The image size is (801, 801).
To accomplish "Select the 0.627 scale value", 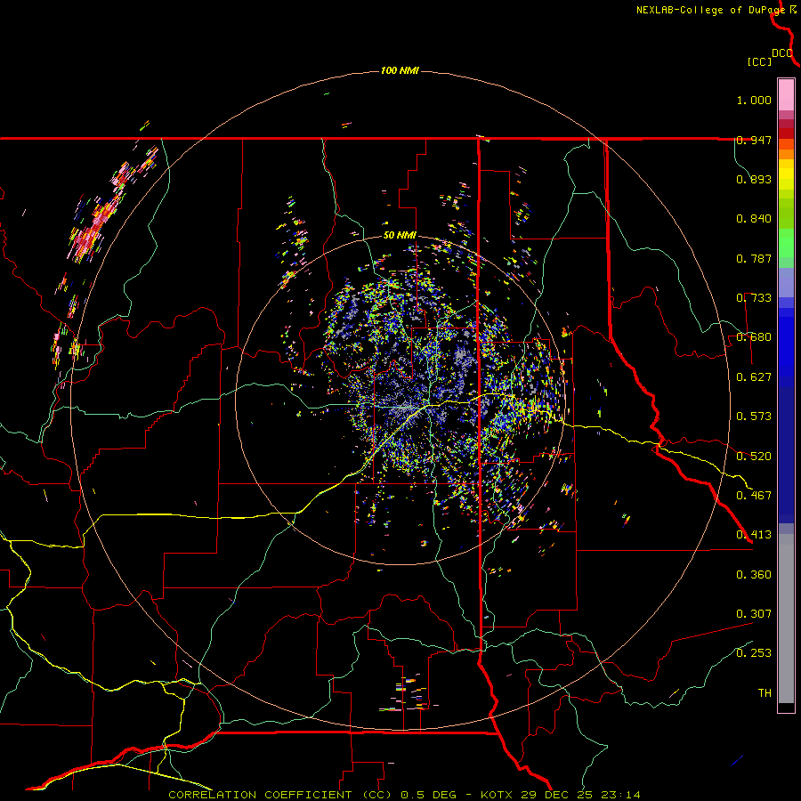I will point(754,377).
